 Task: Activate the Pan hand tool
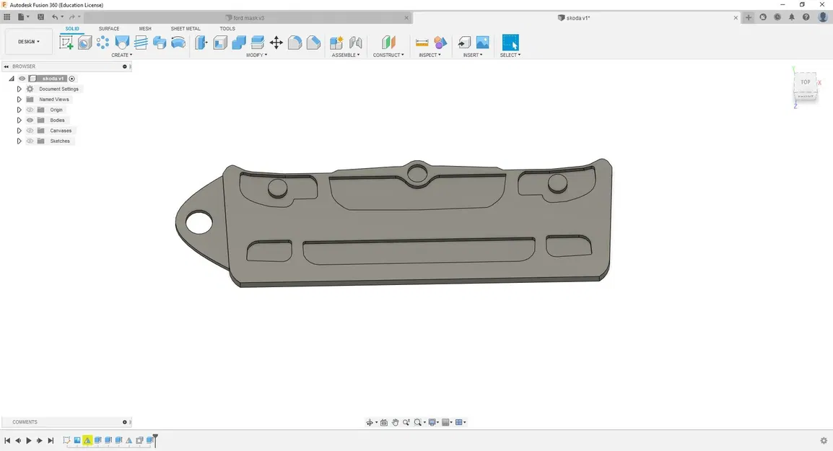coord(396,422)
